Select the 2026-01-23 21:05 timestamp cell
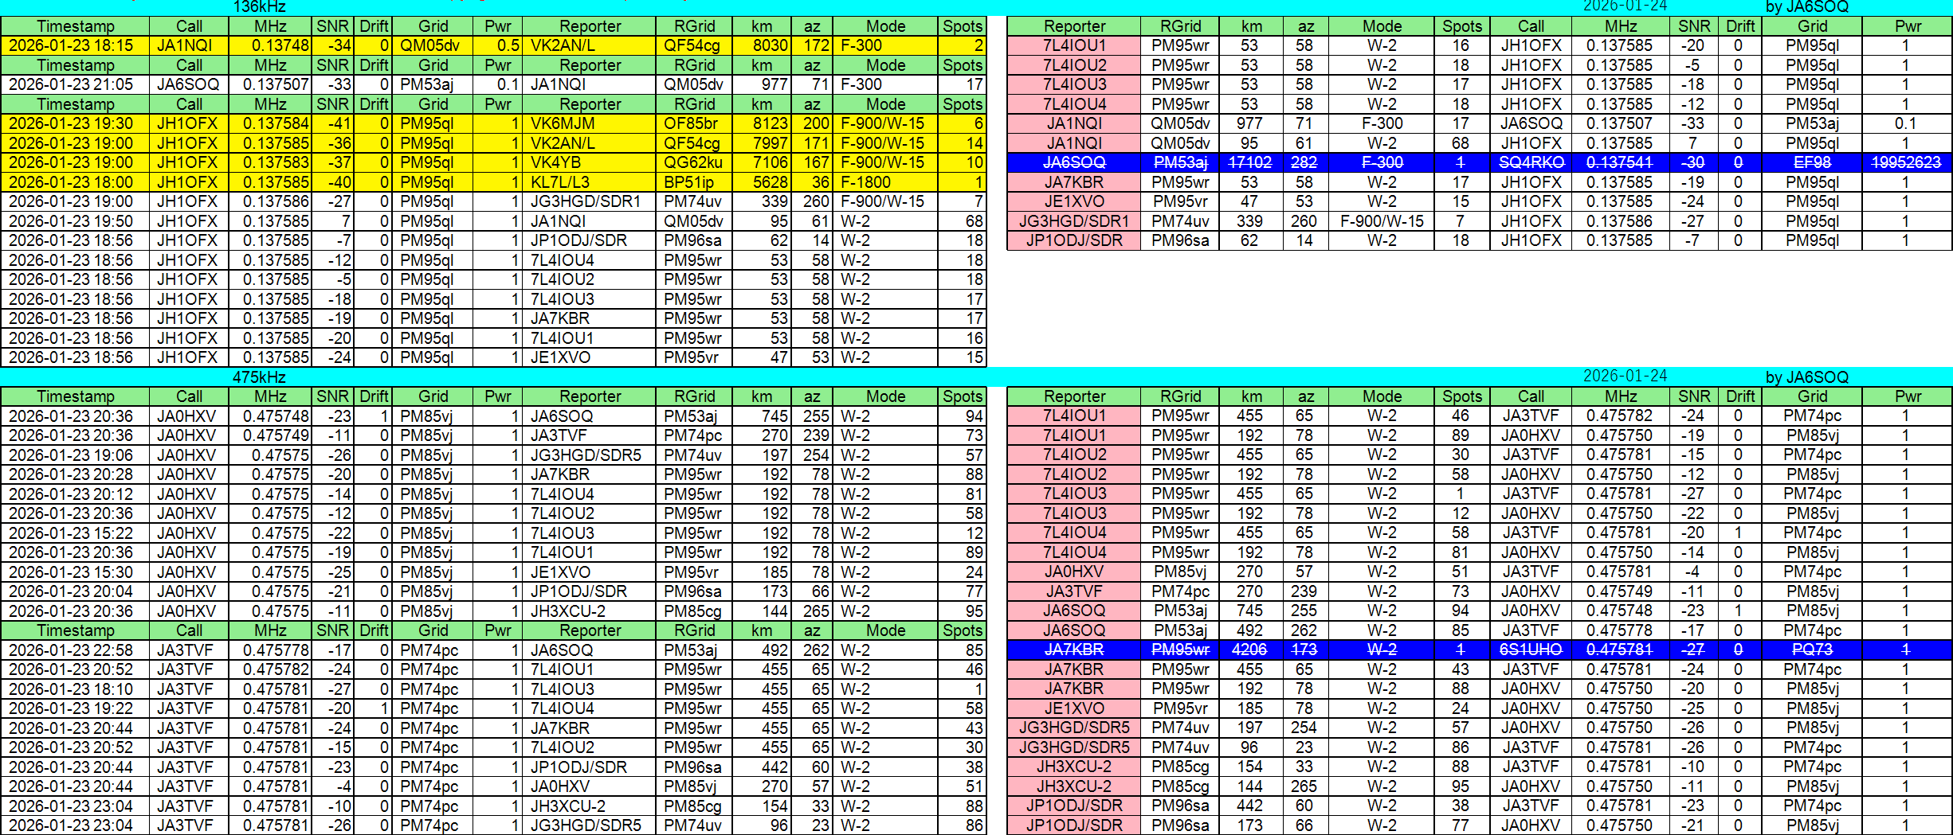Screen dimensions: 1953x835 (71, 84)
